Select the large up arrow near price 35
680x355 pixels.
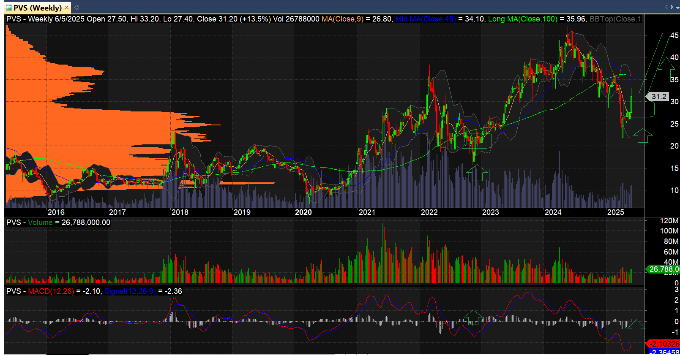tap(666, 69)
